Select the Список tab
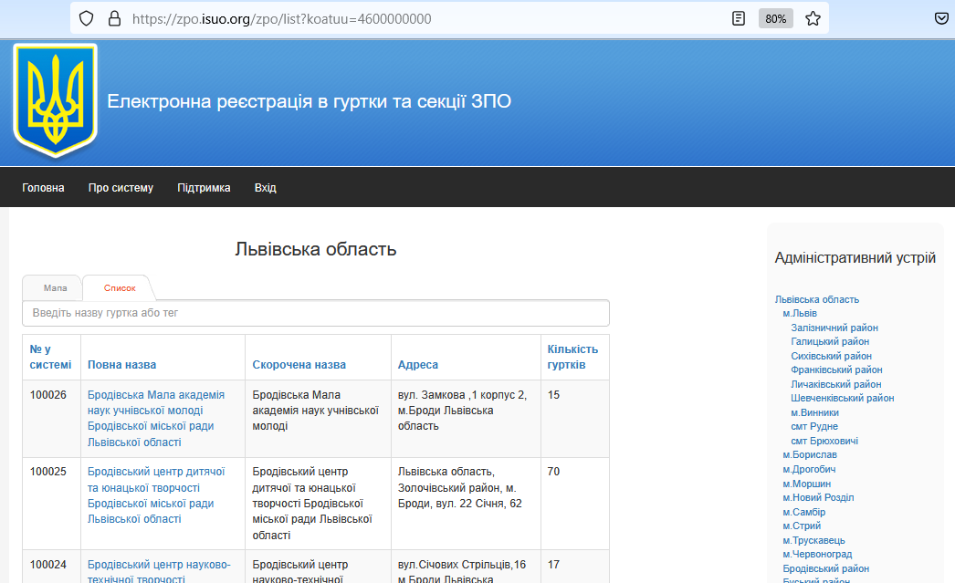This screenshot has width=955, height=583. [x=120, y=288]
